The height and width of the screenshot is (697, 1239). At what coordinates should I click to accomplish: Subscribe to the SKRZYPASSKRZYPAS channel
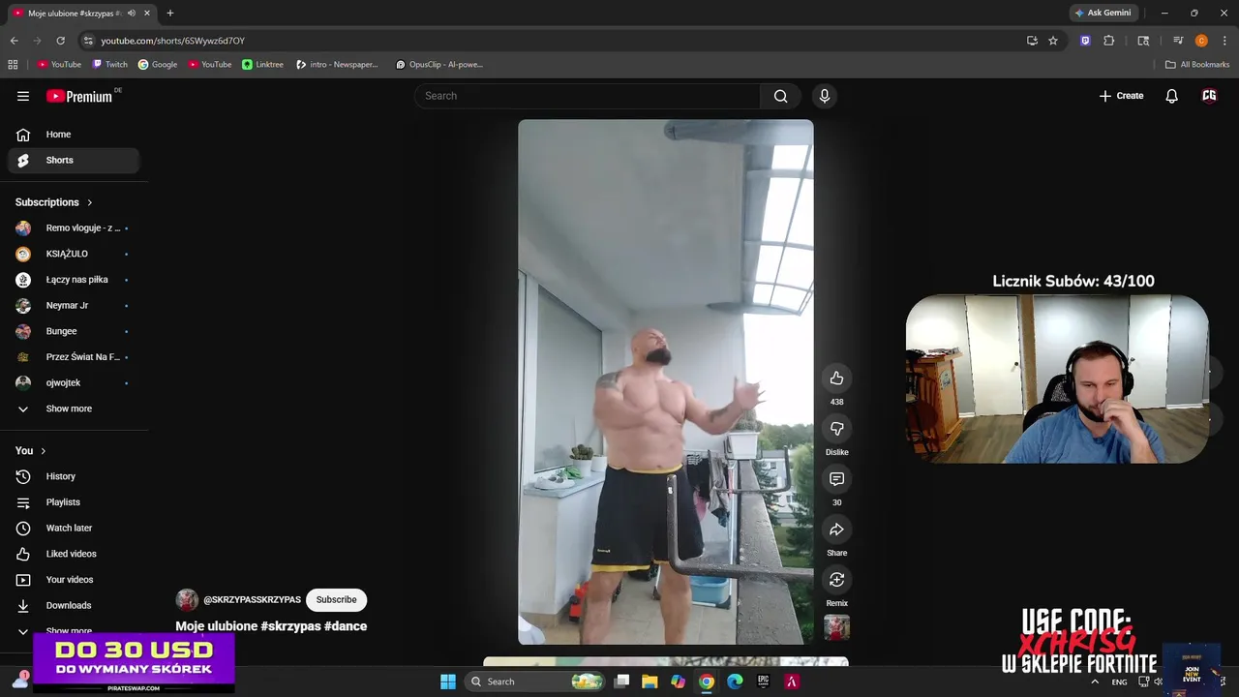pos(336,600)
